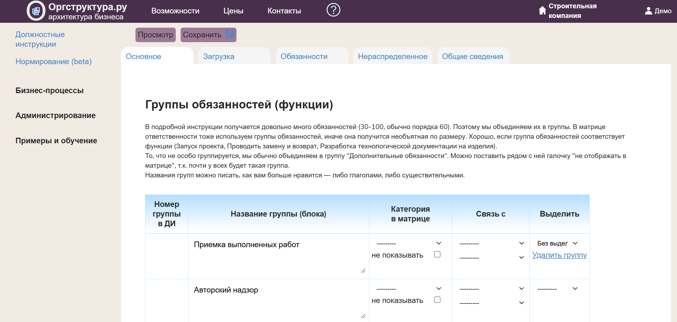Switch to the Нераспределенное tab
This screenshot has height=322, width=677.
tap(393, 56)
